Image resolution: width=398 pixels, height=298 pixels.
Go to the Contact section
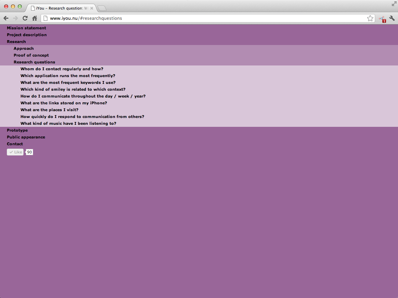pos(15,144)
